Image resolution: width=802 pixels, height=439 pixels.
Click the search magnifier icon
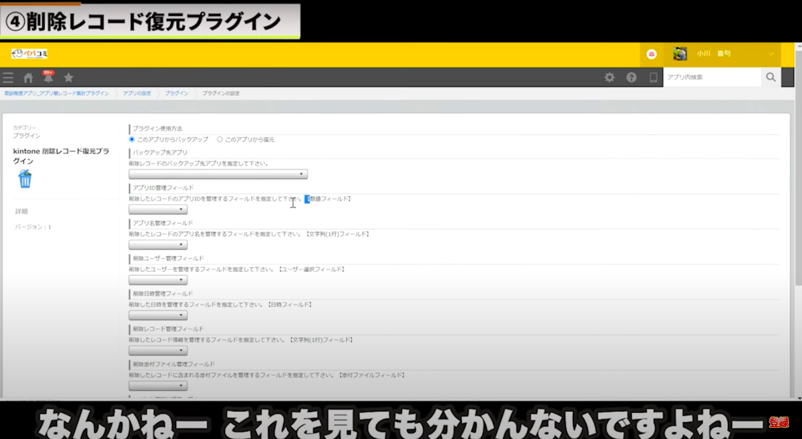[771, 77]
